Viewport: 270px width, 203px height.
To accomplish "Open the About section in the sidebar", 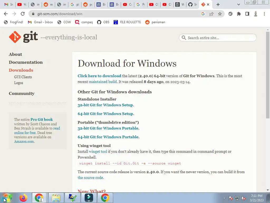I will coord(15,54).
